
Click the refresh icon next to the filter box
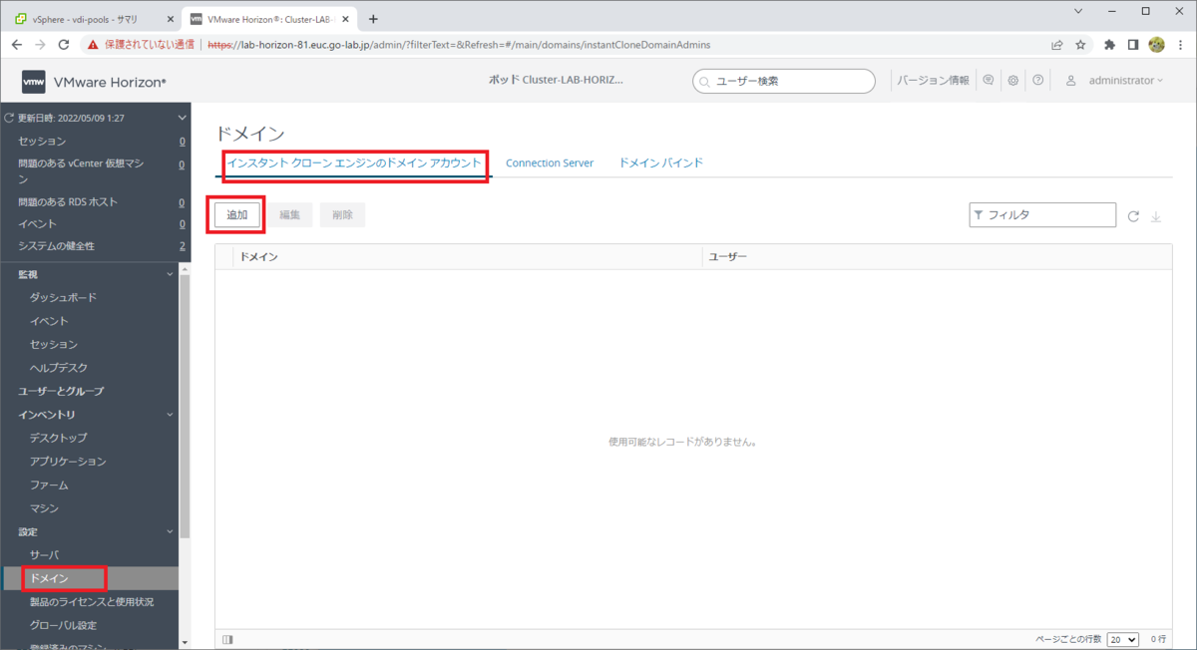click(x=1133, y=215)
